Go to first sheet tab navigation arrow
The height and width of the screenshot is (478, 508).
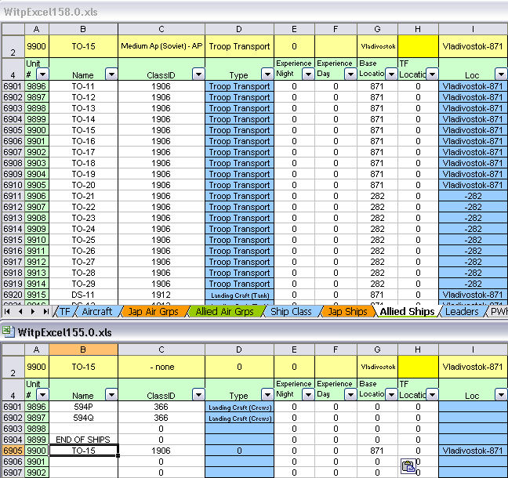pyautogui.click(x=7, y=312)
